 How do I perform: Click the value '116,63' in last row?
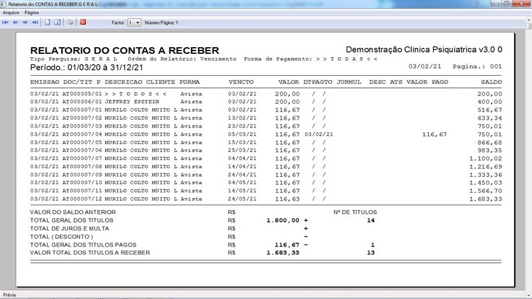pos(287,199)
